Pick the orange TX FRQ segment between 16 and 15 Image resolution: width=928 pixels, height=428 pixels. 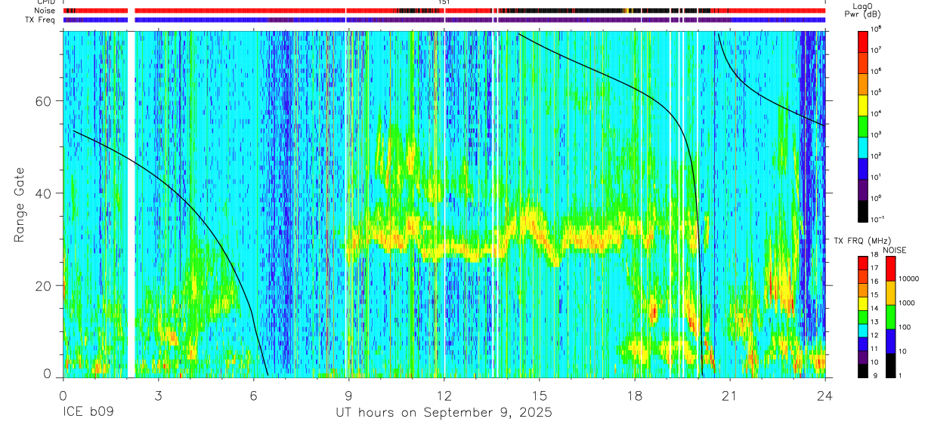[862, 289]
